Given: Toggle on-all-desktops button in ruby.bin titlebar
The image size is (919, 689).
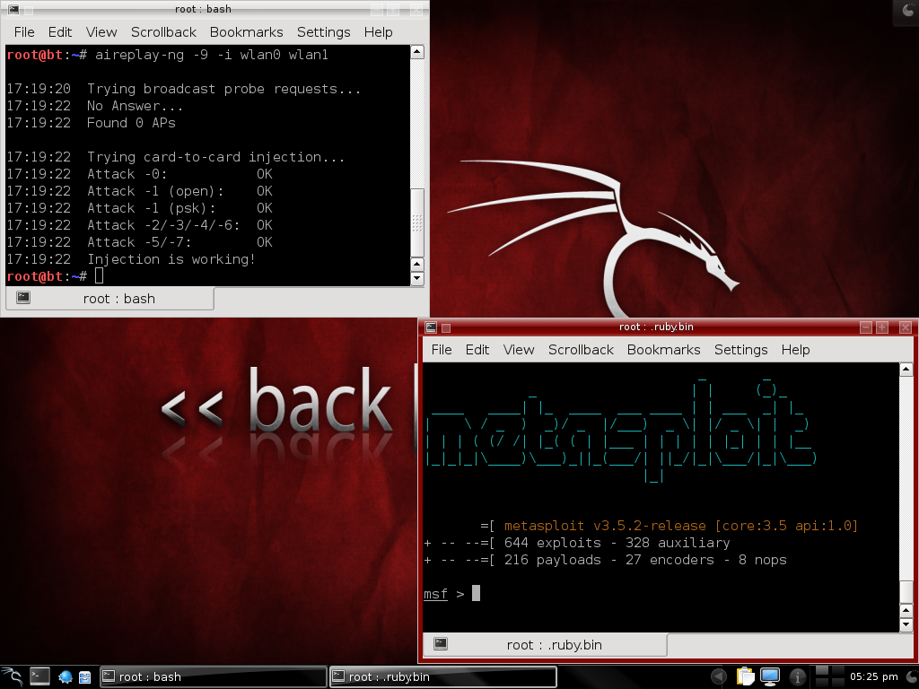Looking at the screenshot, I should point(446,328).
